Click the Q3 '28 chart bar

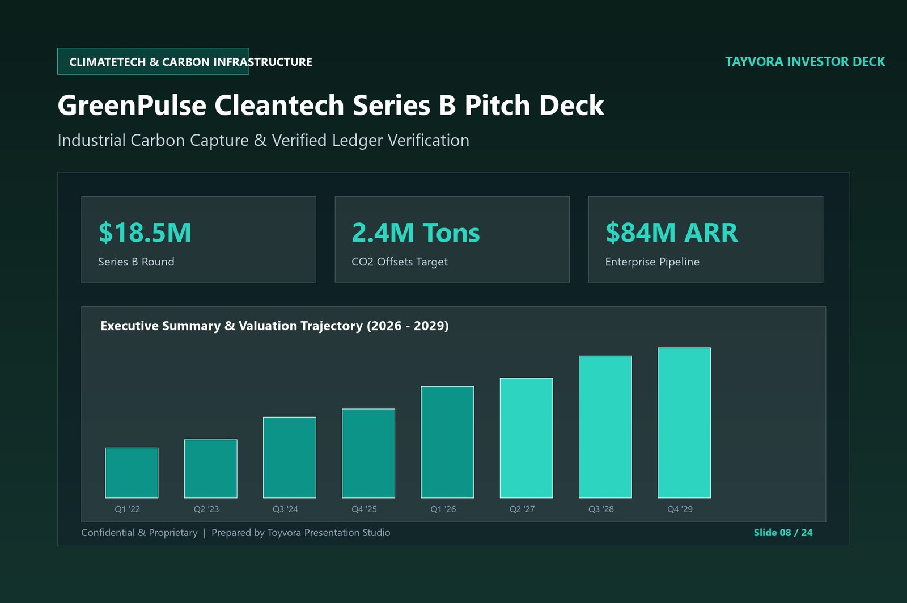pyautogui.click(x=605, y=427)
